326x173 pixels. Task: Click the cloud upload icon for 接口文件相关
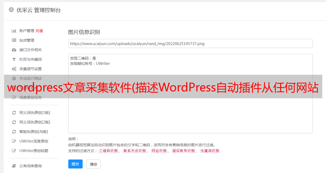[14, 50]
